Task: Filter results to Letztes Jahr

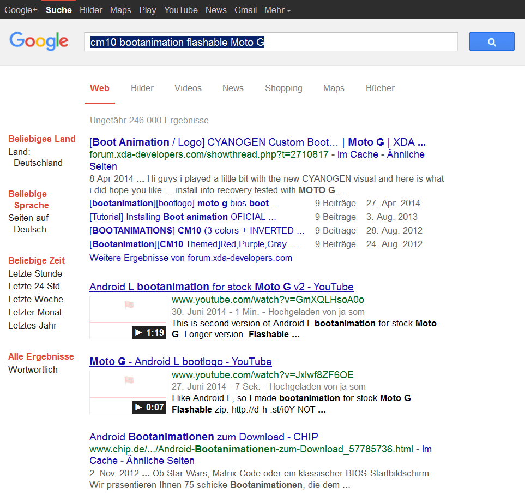Action: pos(33,326)
